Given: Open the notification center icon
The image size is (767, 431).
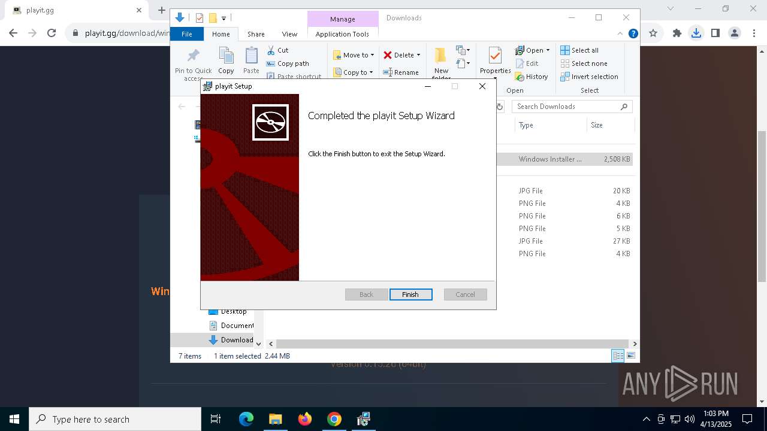Looking at the screenshot, I should click(747, 419).
